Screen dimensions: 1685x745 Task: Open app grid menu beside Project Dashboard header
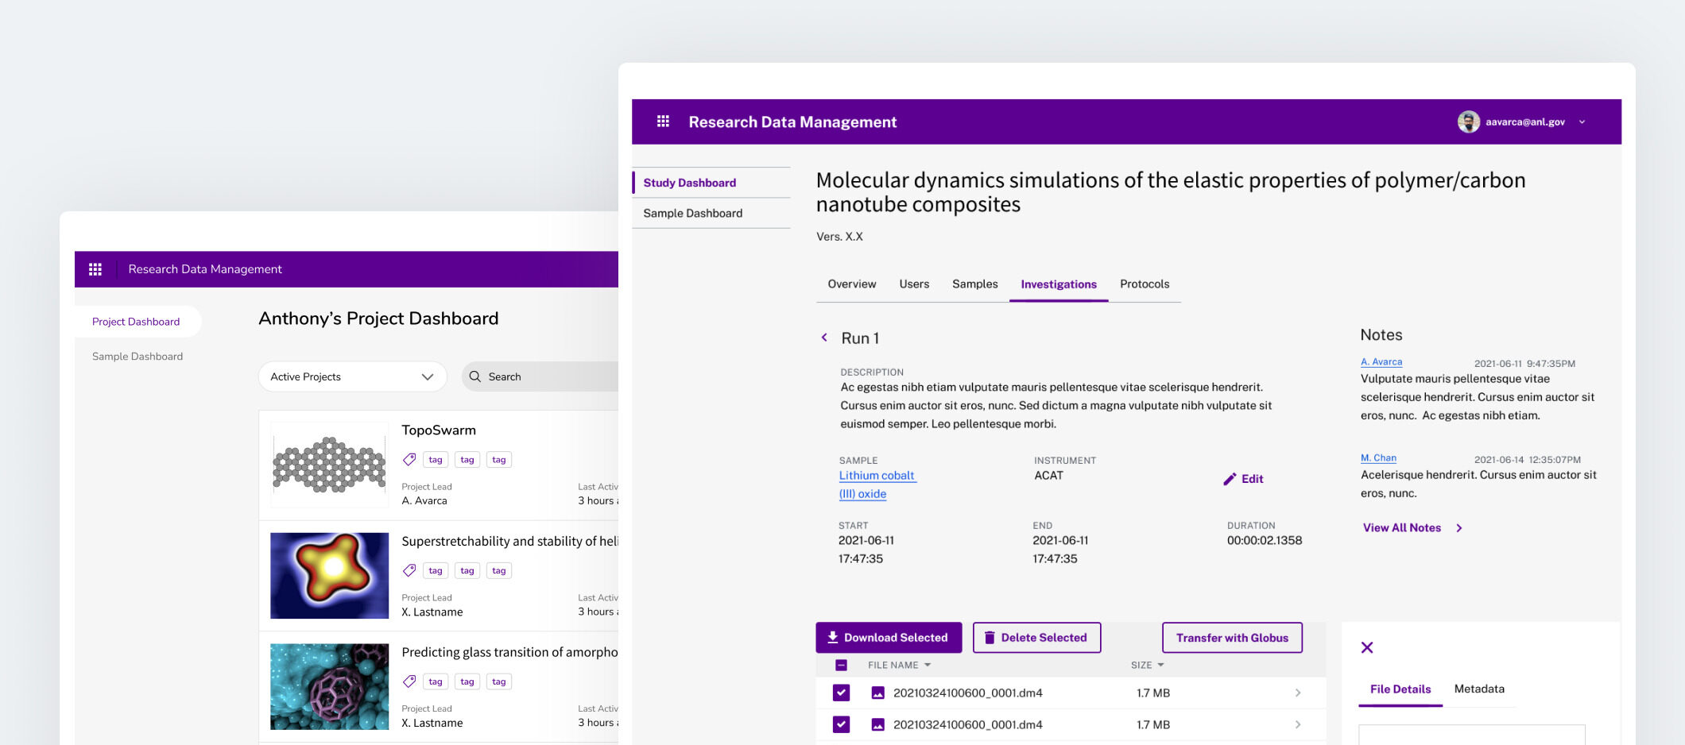(x=95, y=269)
